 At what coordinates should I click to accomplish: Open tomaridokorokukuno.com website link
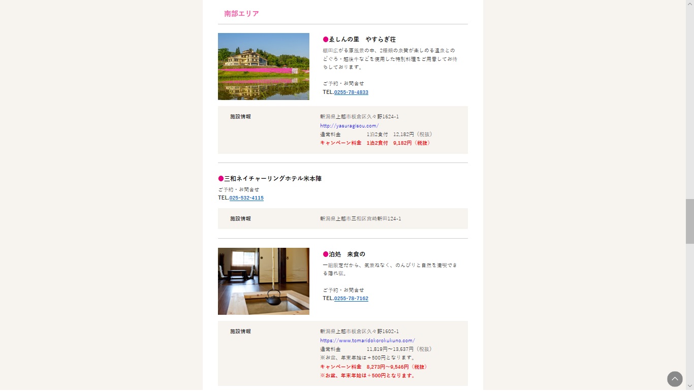pyautogui.click(x=367, y=341)
